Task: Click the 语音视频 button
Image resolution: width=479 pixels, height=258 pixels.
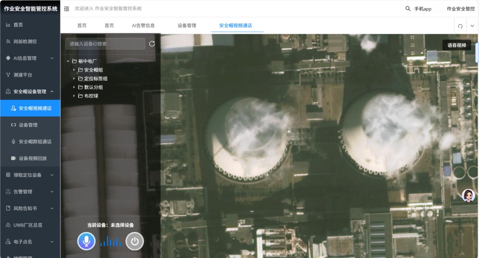Action: coord(456,45)
